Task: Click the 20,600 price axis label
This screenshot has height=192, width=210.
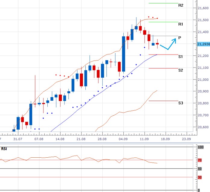Action: [203, 127]
